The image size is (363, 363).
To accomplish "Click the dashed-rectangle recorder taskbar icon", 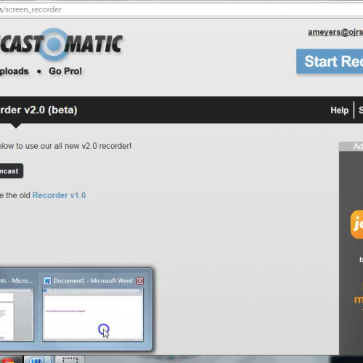I will tap(70, 359).
